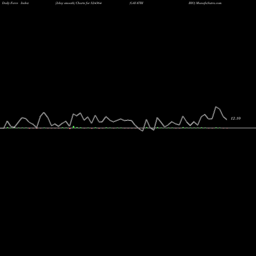The width and height of the screenshot is (256, 256).
Task: Select the 'Daily Force Index' title text
Action: [x=15, y=3]
